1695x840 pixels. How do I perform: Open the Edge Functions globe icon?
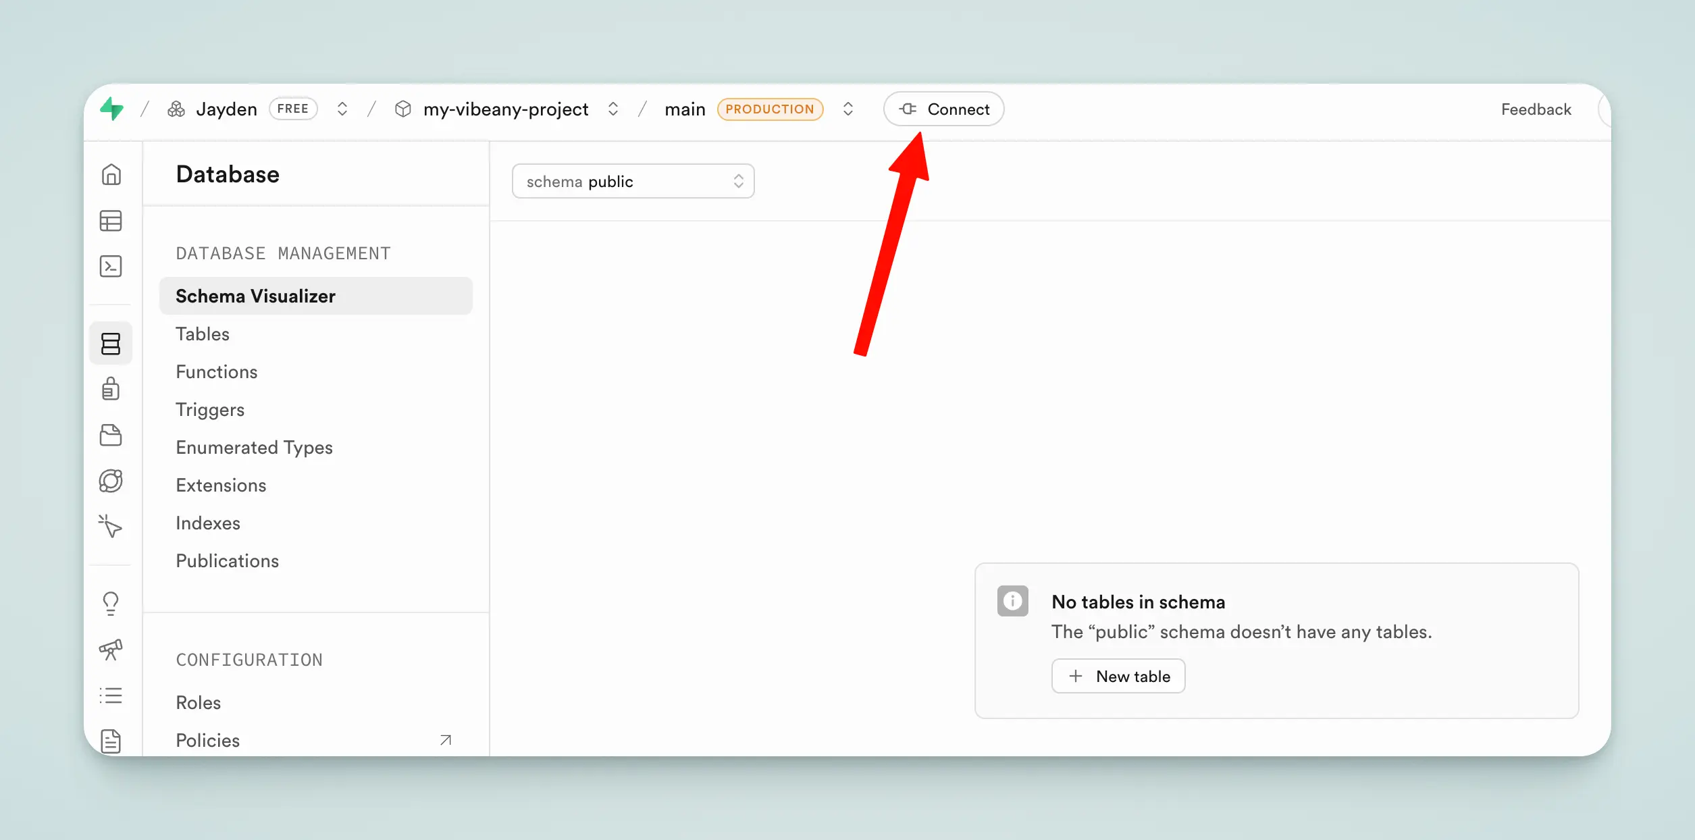click(111, 481)
